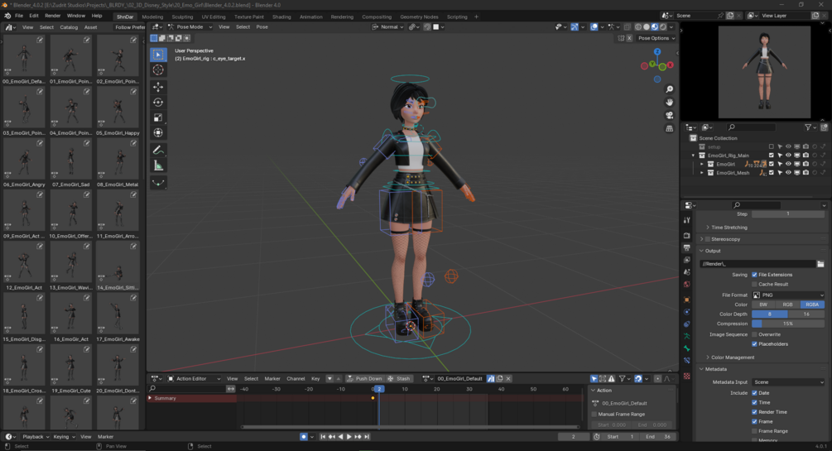Select the Measure tool

click(158, 166)
